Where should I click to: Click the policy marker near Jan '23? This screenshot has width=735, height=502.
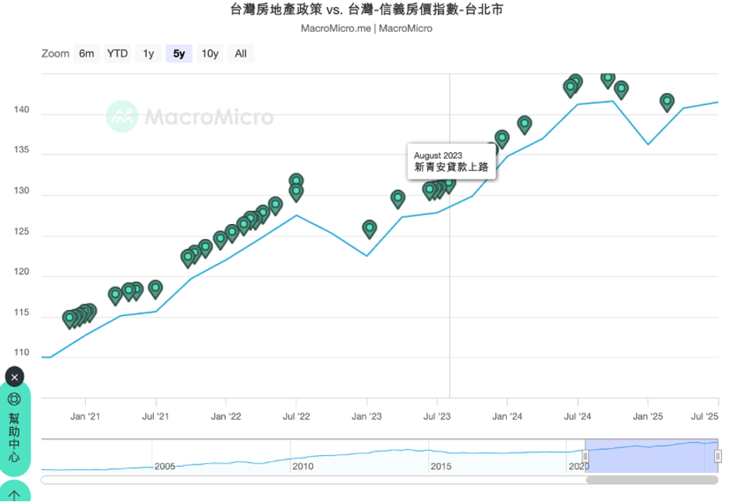(x=369, y=228)
